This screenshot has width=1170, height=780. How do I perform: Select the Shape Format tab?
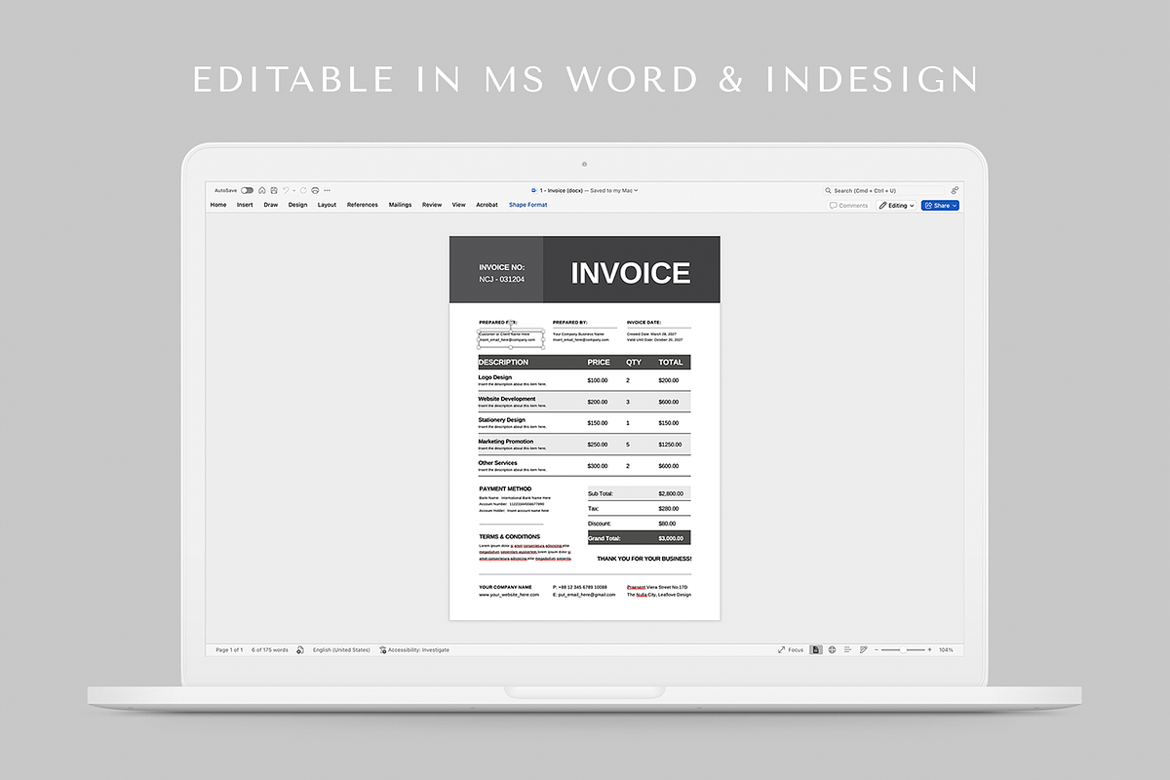coord(527,205)
